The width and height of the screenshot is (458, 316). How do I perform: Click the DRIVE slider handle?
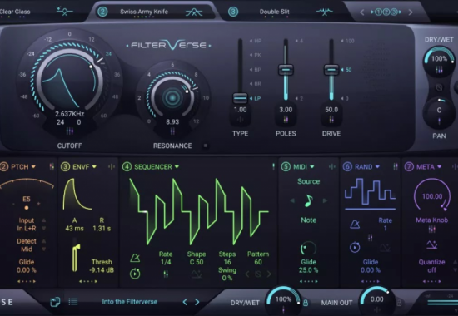tap(331, 70)
